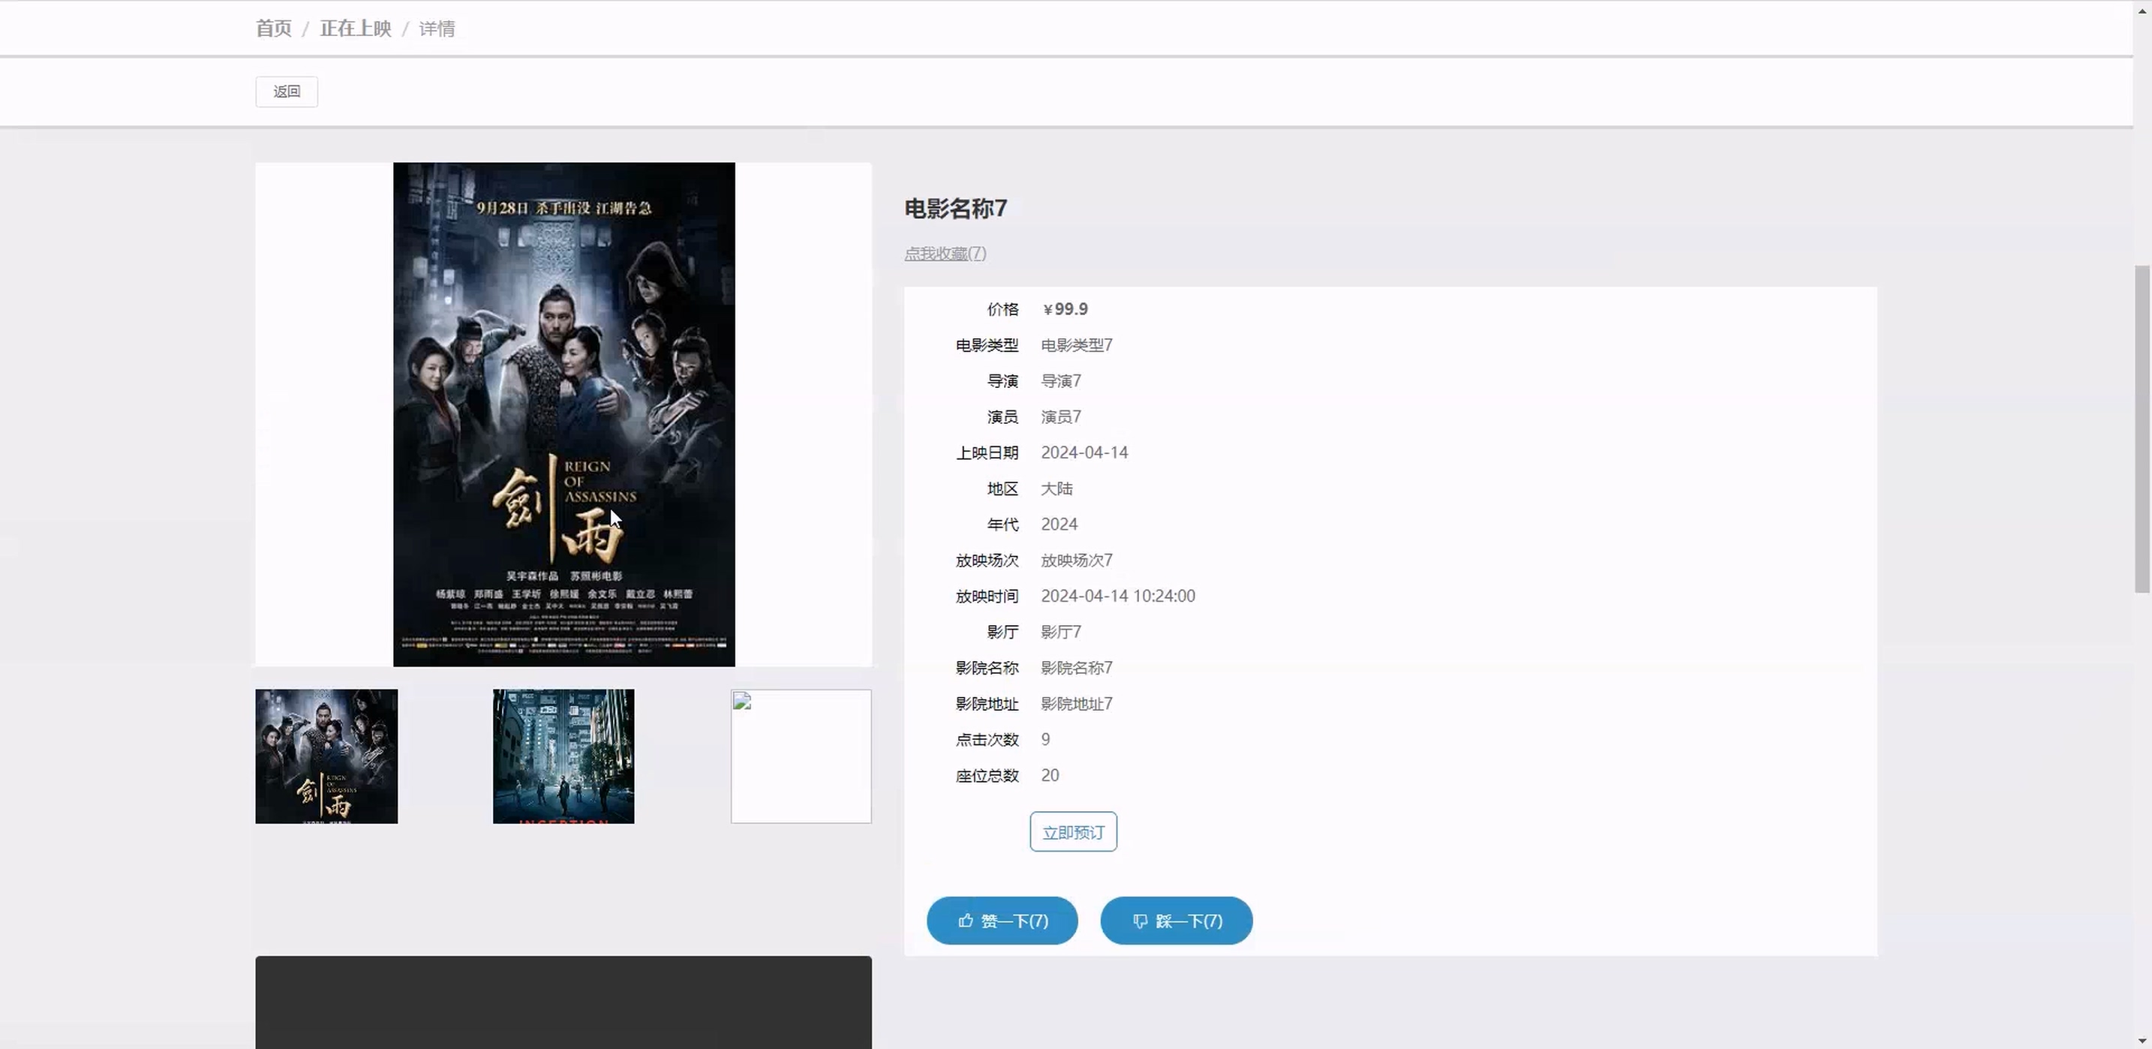Viewport: 2152px width, 1049px height.
Task: Click the 详情 breadcrumb item
Action: pyautogui.click(x=437, y=29)
